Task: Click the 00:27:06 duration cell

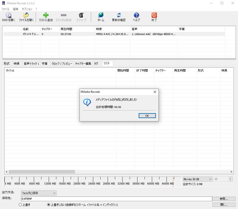Action: click(66, 34)
